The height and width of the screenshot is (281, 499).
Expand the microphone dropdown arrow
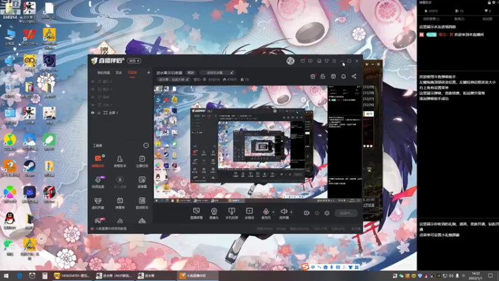click(x=273, y=212)
